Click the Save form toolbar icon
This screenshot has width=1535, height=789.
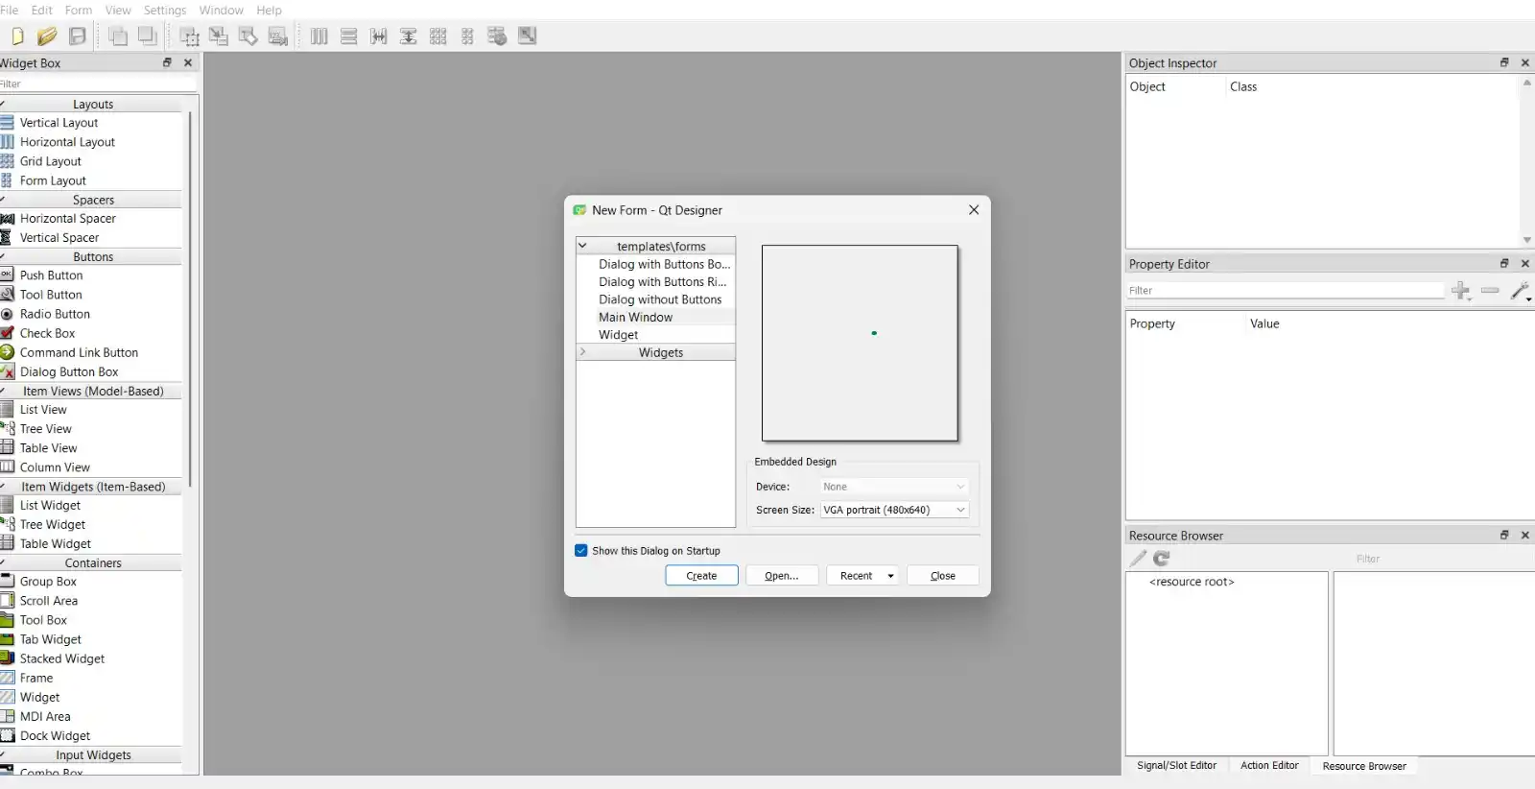pos(78,36)
